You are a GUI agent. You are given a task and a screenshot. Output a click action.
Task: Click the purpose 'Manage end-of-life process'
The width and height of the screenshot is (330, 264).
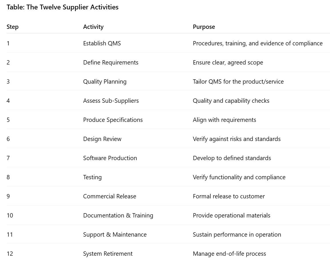[x=229, y=254]
